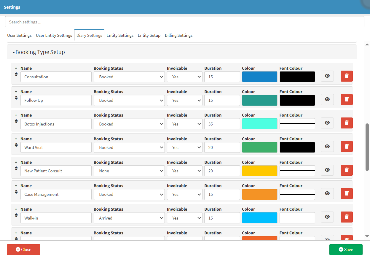The height and width of the screenshot is (259, 370).
Task: Click the Search settings field
Action: point(184,22)
